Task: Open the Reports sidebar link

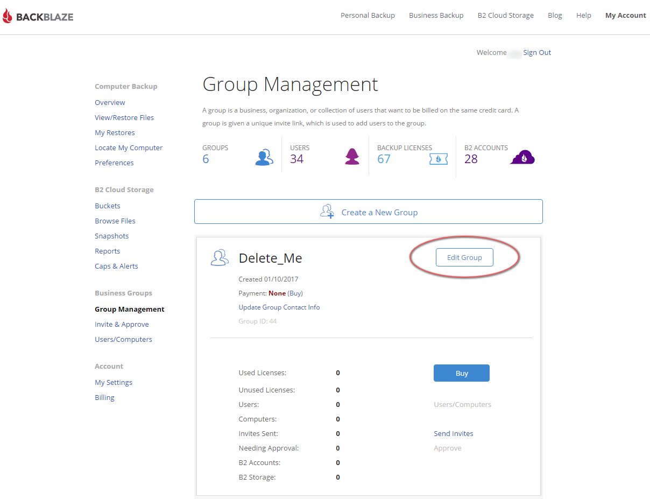Action: coord(108,251)
